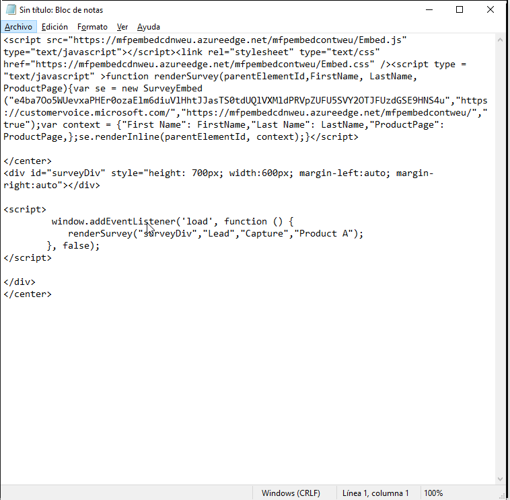
Task: Click 'Embed.css' in the href line
Action: 345,65
